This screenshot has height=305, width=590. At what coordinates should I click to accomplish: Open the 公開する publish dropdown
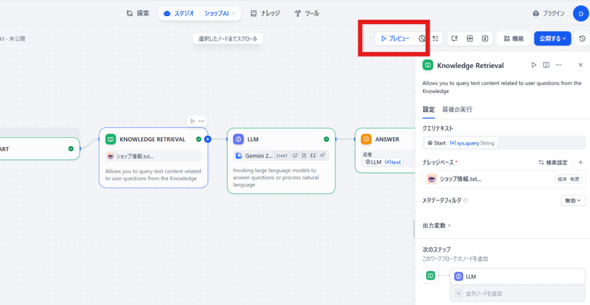click(552, 39)
